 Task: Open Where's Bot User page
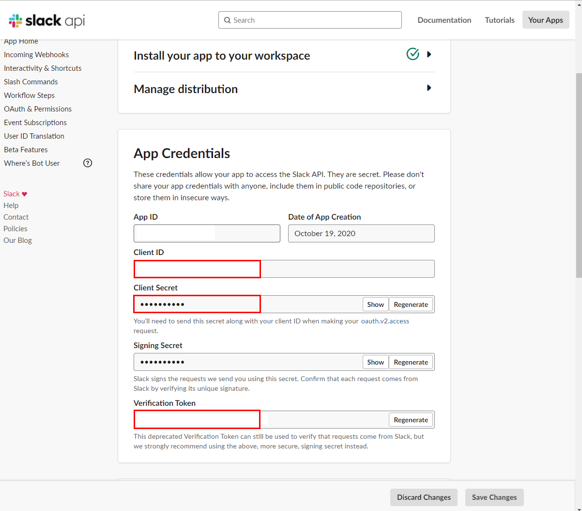32,163
